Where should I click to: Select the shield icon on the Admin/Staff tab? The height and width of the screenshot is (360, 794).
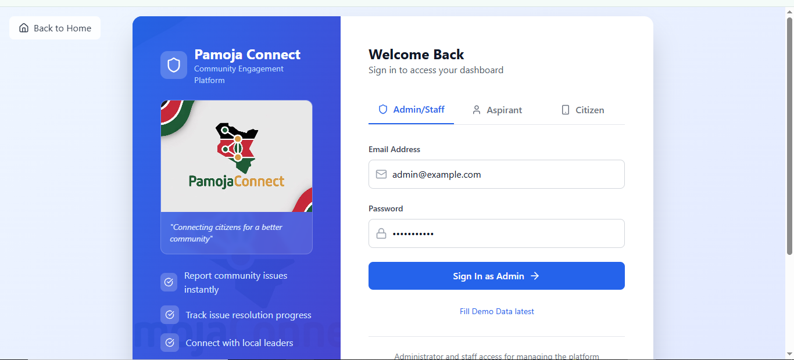382,109
